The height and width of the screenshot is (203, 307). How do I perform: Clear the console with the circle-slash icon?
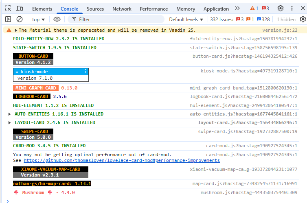(20, 19)
